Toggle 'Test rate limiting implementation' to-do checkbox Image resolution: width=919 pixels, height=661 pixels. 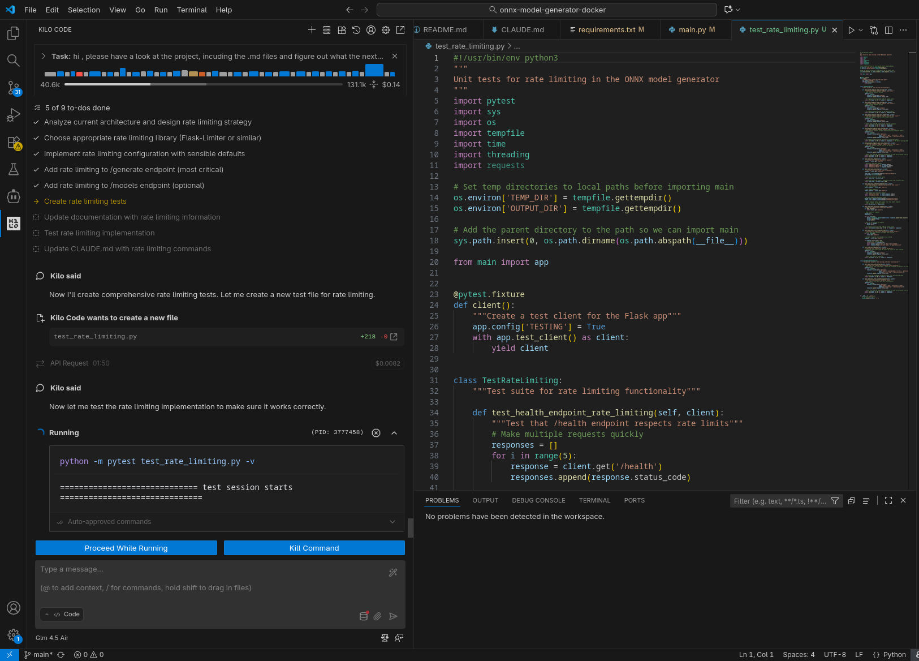point(37,233)
